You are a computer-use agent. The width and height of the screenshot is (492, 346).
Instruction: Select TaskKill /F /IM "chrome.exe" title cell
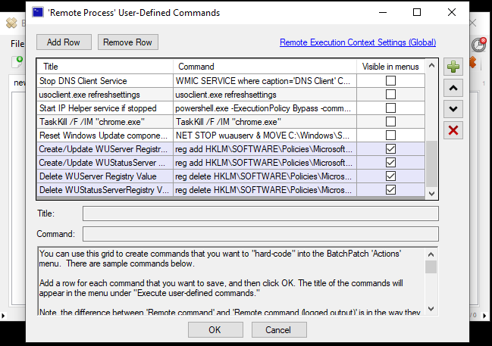(x=105, y=122)
